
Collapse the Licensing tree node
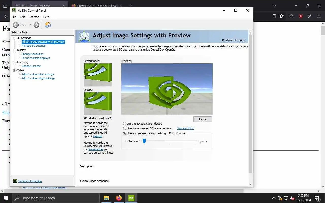[x=15, y=62]
